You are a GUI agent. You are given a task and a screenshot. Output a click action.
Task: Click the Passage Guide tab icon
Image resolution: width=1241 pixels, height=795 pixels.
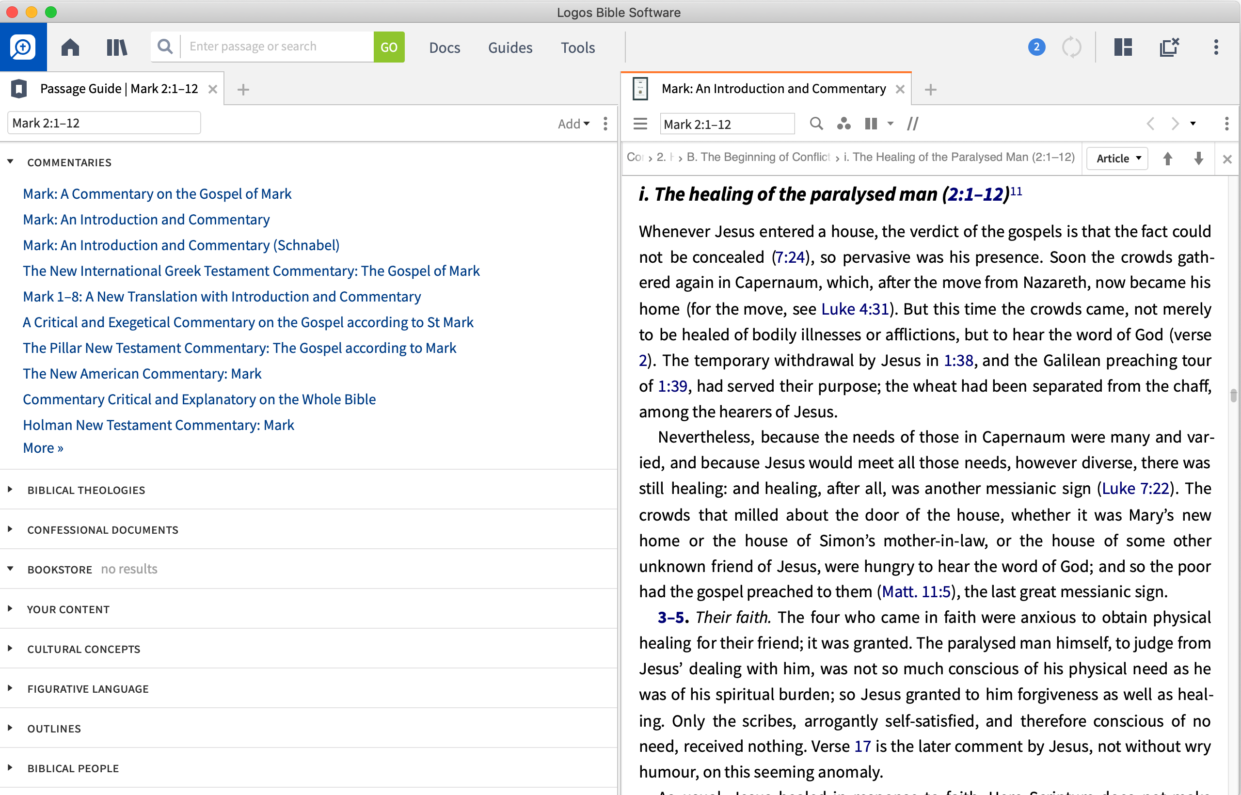pos(19,89)
